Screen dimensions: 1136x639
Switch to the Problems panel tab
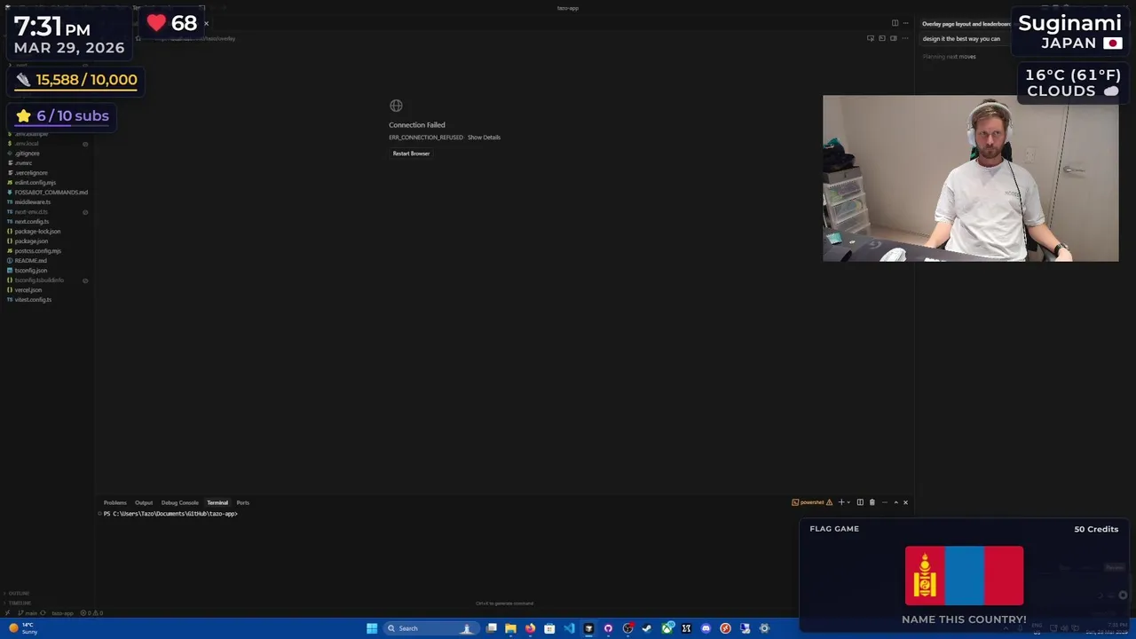[115, 503]
